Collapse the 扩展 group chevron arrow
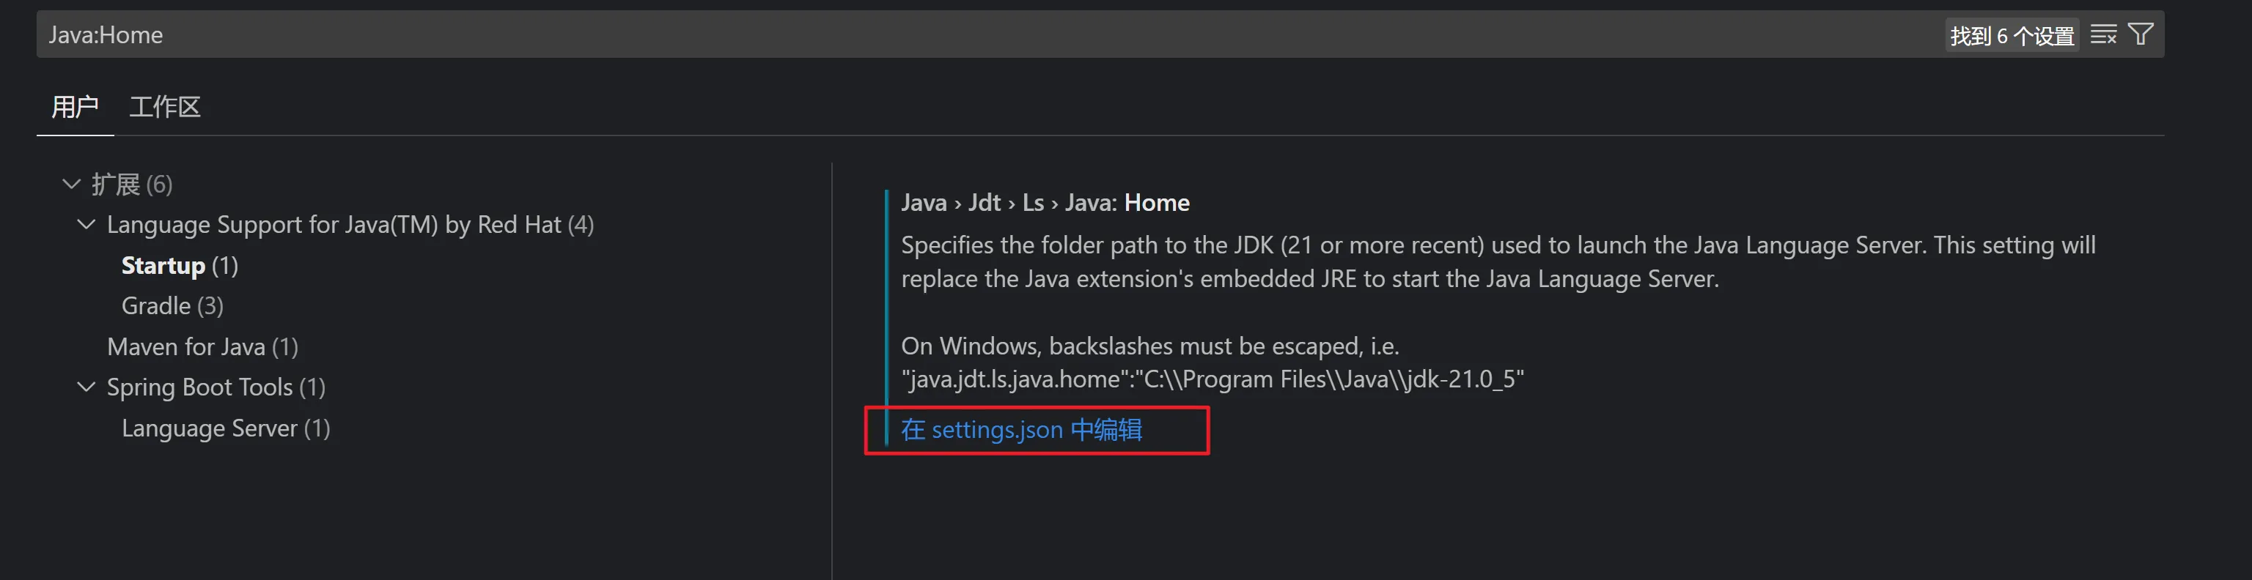 coord(72,185)
